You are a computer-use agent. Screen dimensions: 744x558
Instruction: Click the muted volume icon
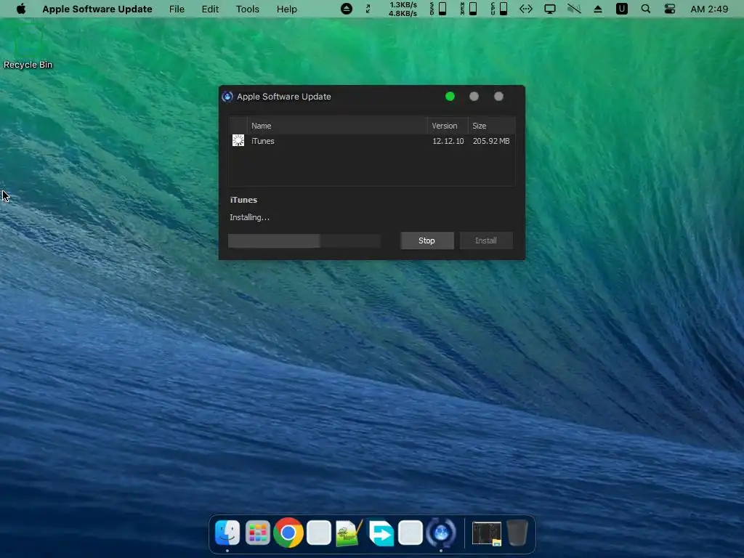click(x=574, y=9)
